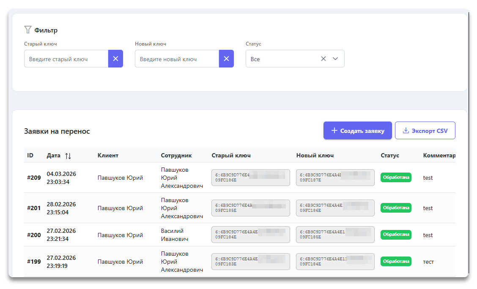
Task: Type in the 'Введите старый ключ' field
Action: pos(66,59)
